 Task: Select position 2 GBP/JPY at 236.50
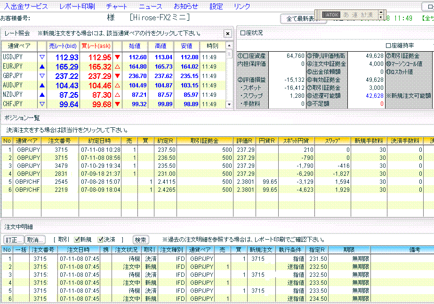217,158
